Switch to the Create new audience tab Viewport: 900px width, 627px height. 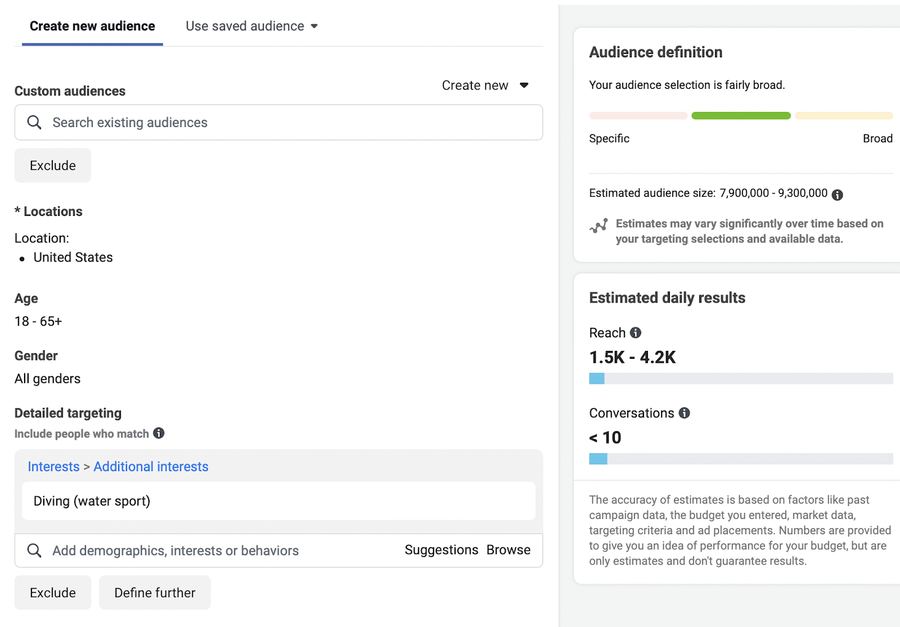[x=92, y=26]
